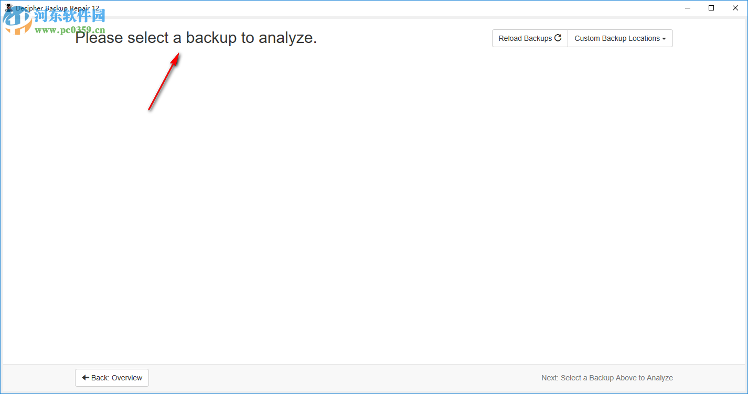Viewport: 748px width, 394px height.
Task: Click the red arrow annotation on the page
Action: (x=164, y=81)
